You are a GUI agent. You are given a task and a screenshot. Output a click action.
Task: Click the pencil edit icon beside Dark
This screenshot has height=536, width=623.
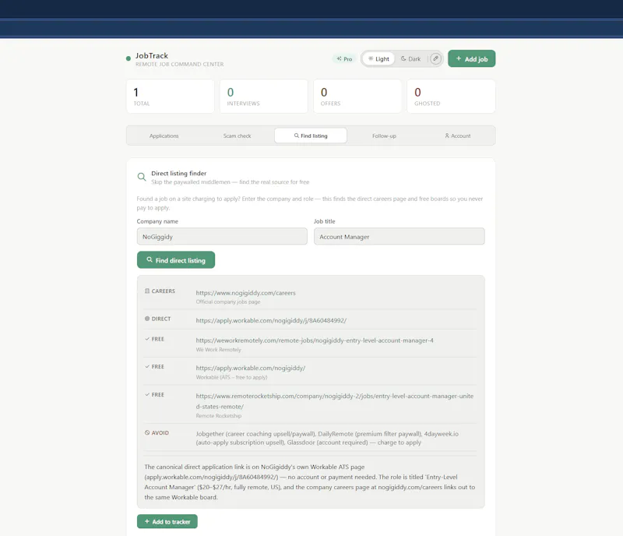pyautogui.click(x=435, y=58)
